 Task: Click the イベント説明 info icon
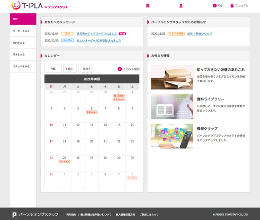pos(120,69)
